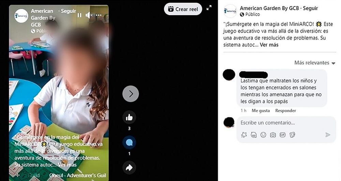The height and width of the screenshot is (181, 341).
Task: Follow the page via Seguir in sidebar header
Action: tap(310, 8)
